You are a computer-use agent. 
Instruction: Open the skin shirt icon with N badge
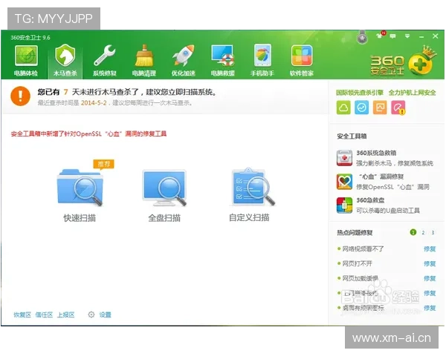tap(380, 36)
